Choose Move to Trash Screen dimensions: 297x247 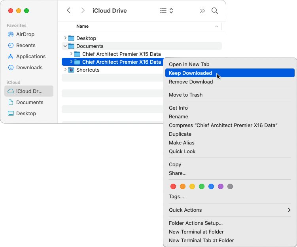click(230, 95)
